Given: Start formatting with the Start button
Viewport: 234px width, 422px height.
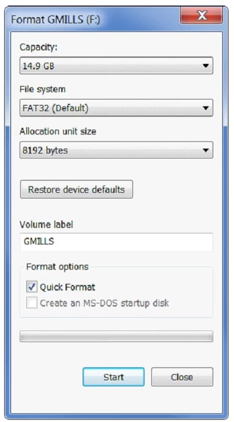Looking at the screenshot, I should pos(113,377).
